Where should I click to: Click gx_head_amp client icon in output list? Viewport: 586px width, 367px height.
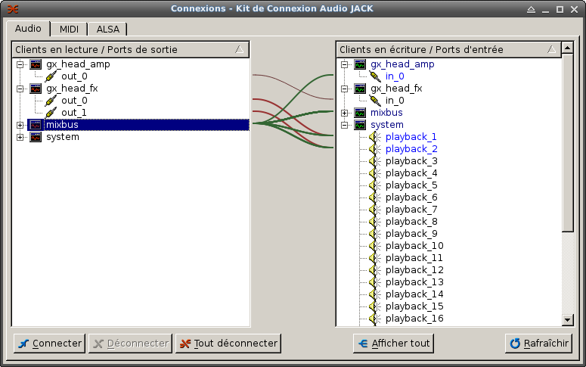(x=36, y=64)
